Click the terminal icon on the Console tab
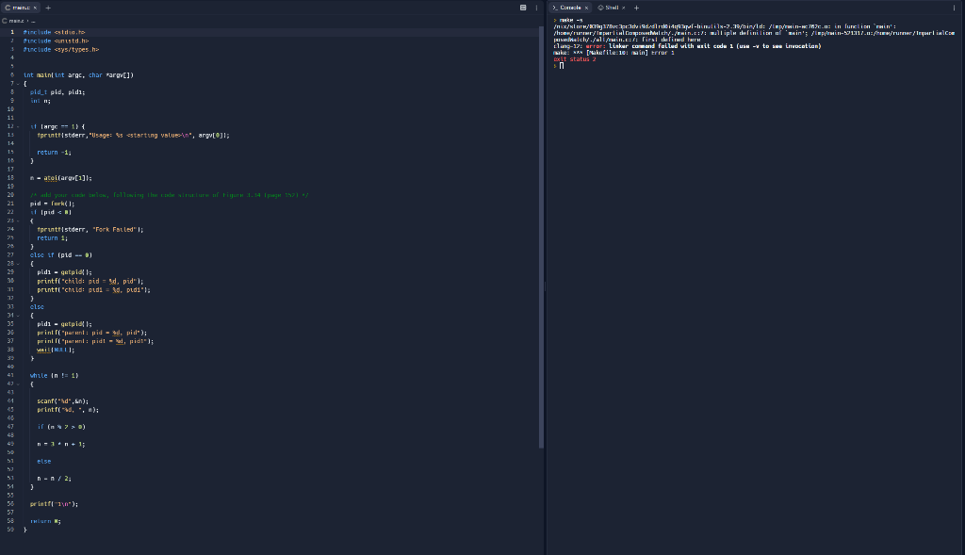The image size is (965, 555). pos(555,8)
